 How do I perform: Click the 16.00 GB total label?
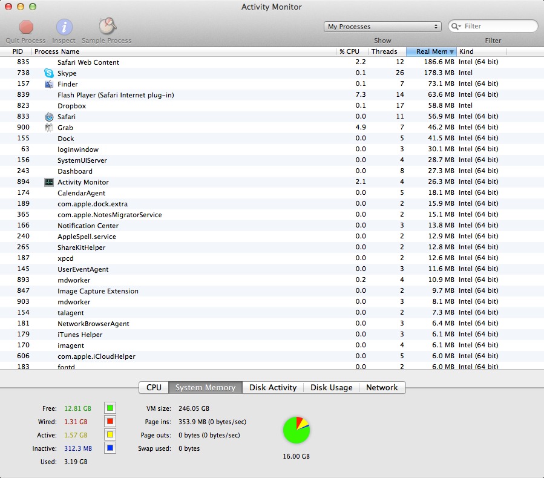tap(297, 456)
